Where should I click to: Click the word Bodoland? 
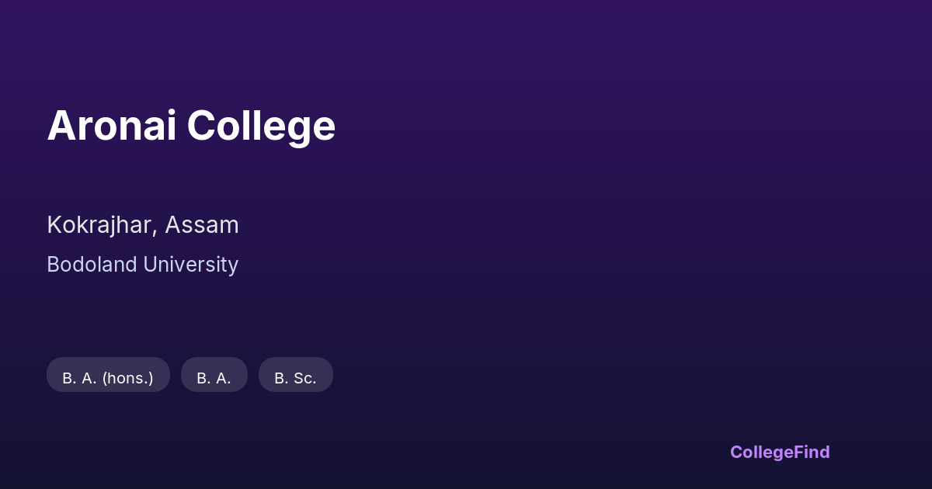click(x=91, y=265)
